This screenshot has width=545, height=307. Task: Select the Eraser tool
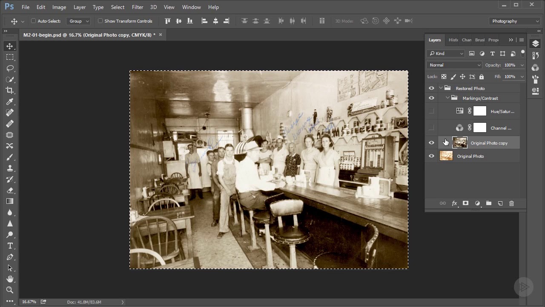coord(10,190)
